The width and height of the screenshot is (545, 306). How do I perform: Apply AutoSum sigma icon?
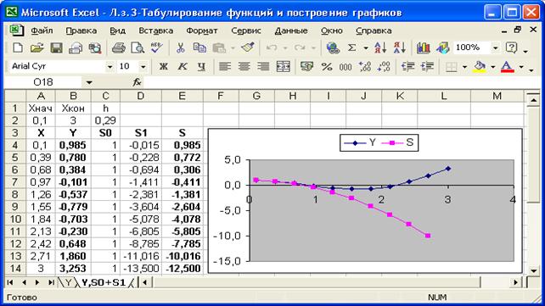(x=352, y=47)
